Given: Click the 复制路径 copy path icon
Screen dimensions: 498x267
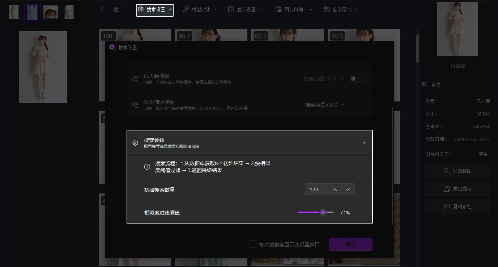Looking at the screenshot, I should (x=446, y=206).
